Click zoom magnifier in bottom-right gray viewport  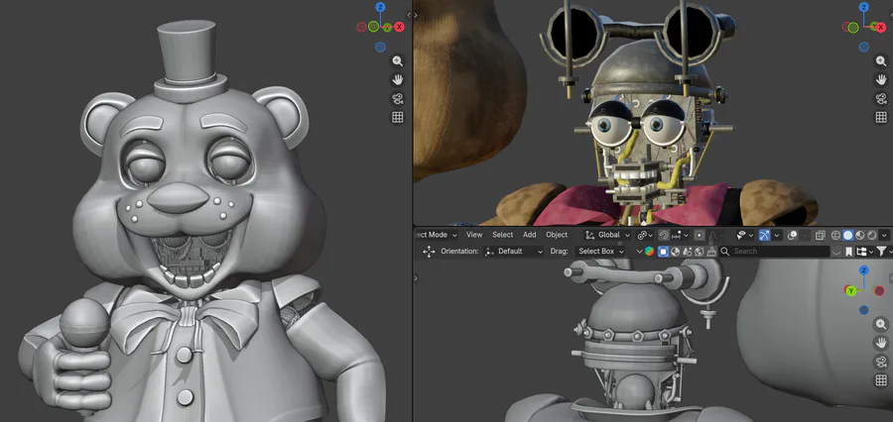coord(880,324)
